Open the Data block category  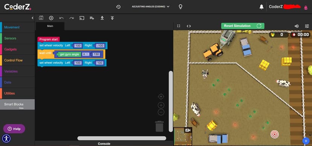point(17,82)
